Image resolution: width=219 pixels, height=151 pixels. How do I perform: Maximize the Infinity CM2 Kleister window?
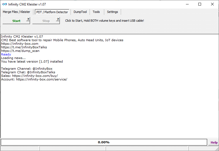(x=200, y=4)
